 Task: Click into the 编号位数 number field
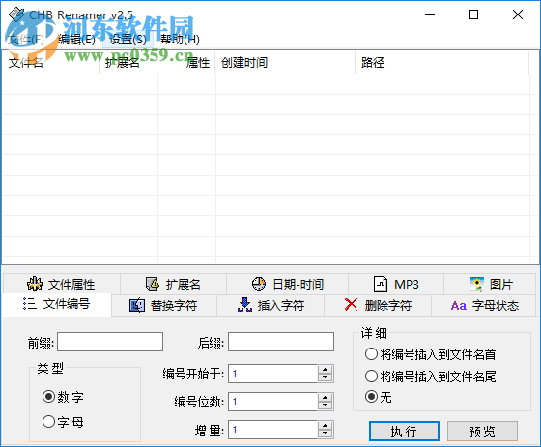(272, 402)
